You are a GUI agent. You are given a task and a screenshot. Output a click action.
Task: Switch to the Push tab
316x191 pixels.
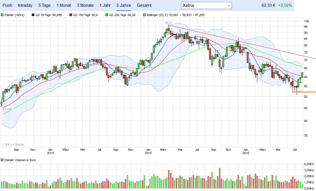(7, 5)
